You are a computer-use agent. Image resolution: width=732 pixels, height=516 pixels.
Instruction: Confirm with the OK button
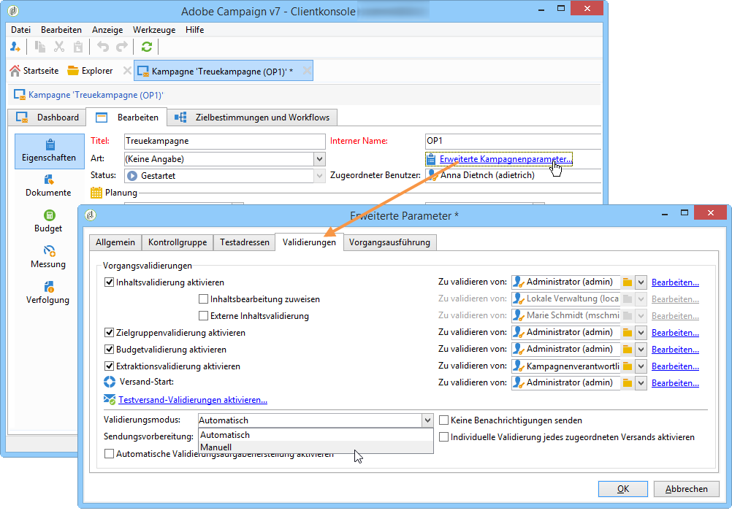[622, 489]
